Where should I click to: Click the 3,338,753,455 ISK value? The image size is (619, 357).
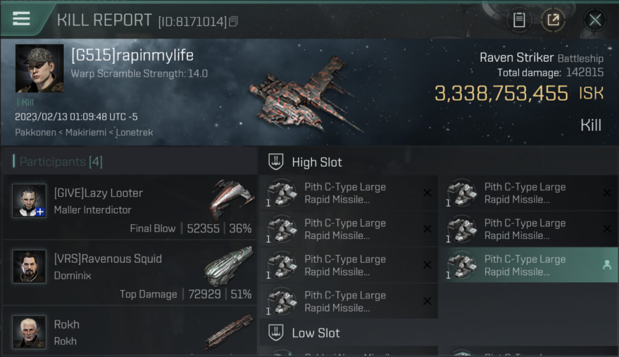pos(501,93)
